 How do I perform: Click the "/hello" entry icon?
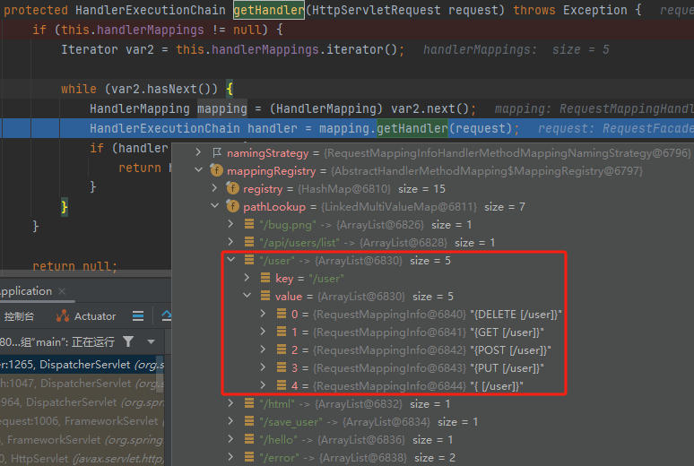point(249,439)
